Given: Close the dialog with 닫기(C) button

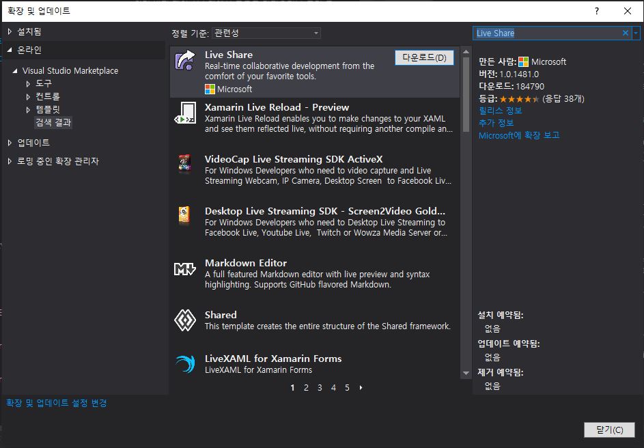Looking at the screenshot, I should [x=609, y=430].
